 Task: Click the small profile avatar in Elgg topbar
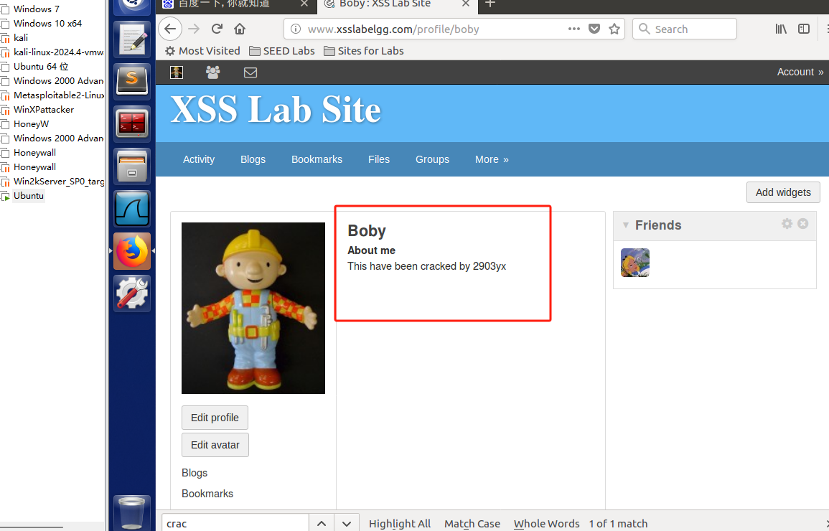tap(177, 72)
